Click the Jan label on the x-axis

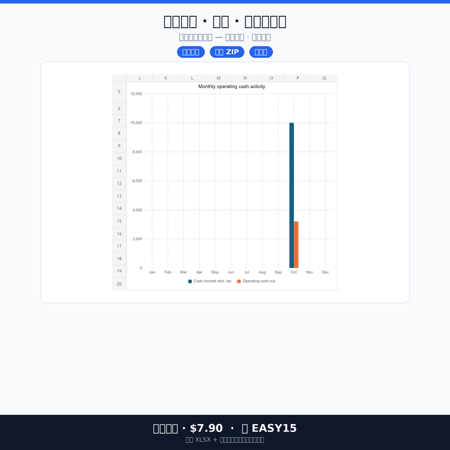(x=152, y=272)
